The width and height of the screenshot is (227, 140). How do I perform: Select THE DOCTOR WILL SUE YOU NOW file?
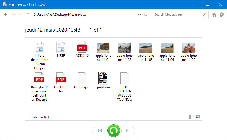coord(125,87)
